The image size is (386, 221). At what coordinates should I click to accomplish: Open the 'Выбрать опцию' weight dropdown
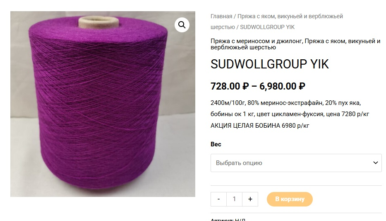296,163
